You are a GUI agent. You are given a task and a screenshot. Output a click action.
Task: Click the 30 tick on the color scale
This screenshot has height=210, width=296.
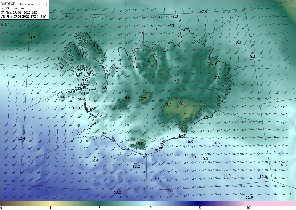[x=248, y=208]
